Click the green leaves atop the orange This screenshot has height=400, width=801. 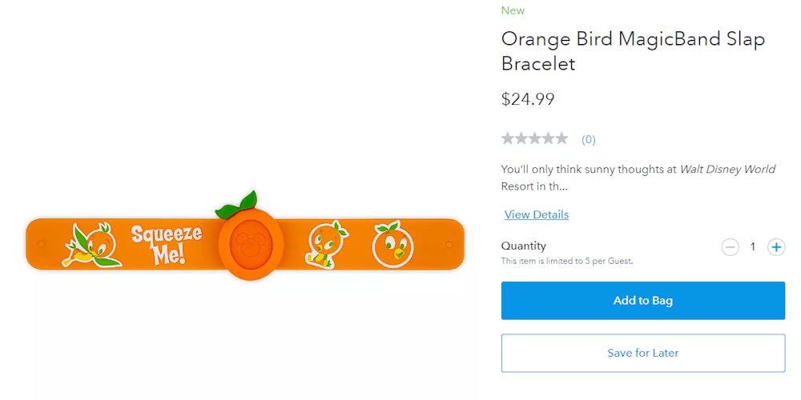[236, 205]
